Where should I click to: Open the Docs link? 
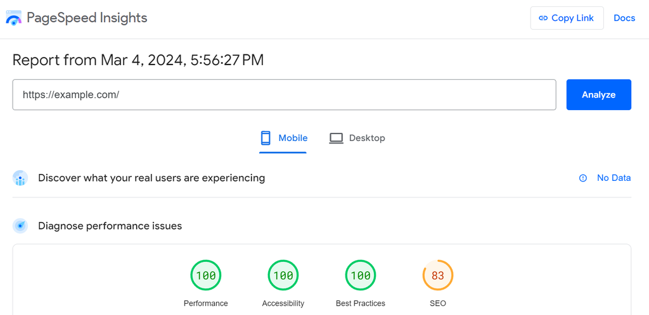click(624, 18)
